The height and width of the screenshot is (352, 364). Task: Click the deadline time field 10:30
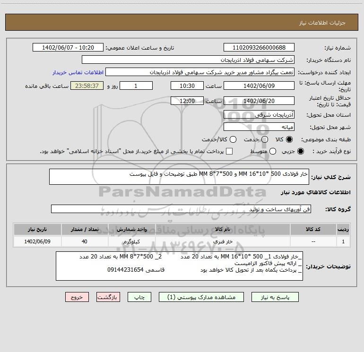point(187,86)
